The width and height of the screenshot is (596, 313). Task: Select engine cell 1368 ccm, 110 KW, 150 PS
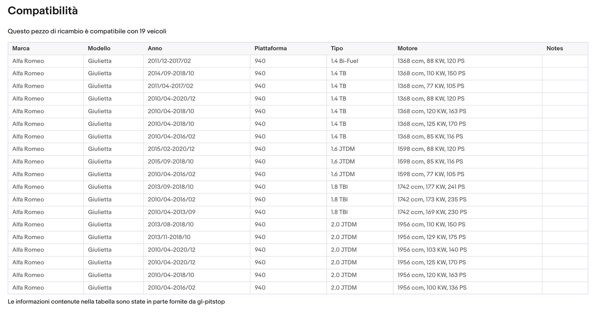click(x=431, y=74)
